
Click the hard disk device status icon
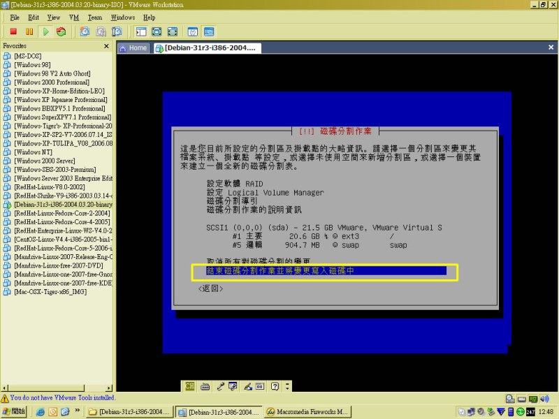[x=522, y=399]
